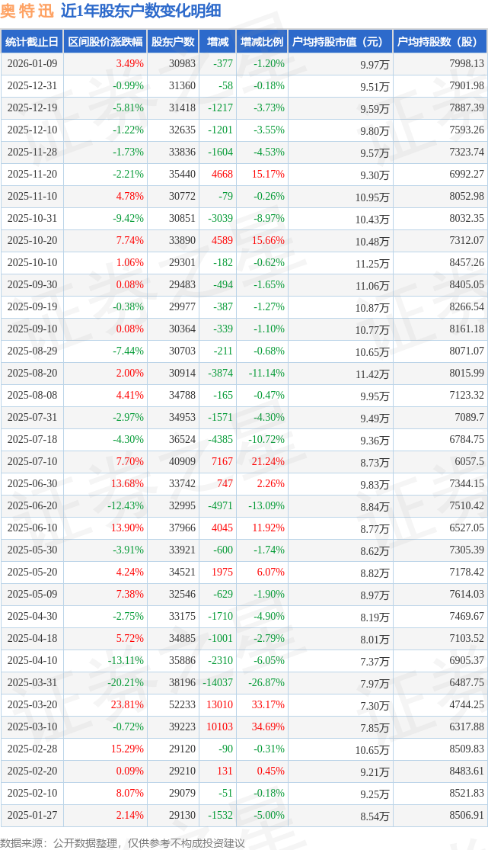The height and width of the screenshot is (850, 488).
Task: Click the 区间股价涨跌幅 column header
Action: point(105,42)
